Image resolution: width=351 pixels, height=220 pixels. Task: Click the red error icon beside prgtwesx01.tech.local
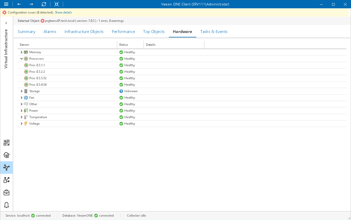click(43, 21)
